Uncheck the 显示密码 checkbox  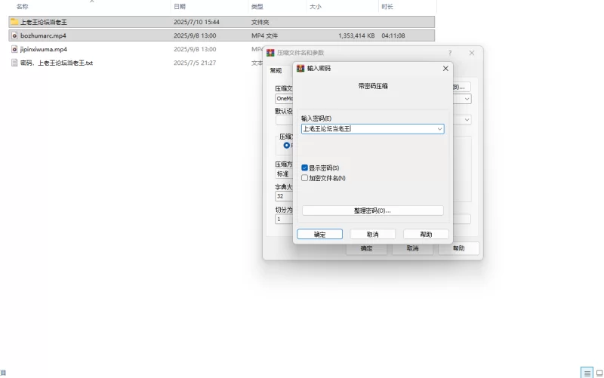[x=305, y=167]
